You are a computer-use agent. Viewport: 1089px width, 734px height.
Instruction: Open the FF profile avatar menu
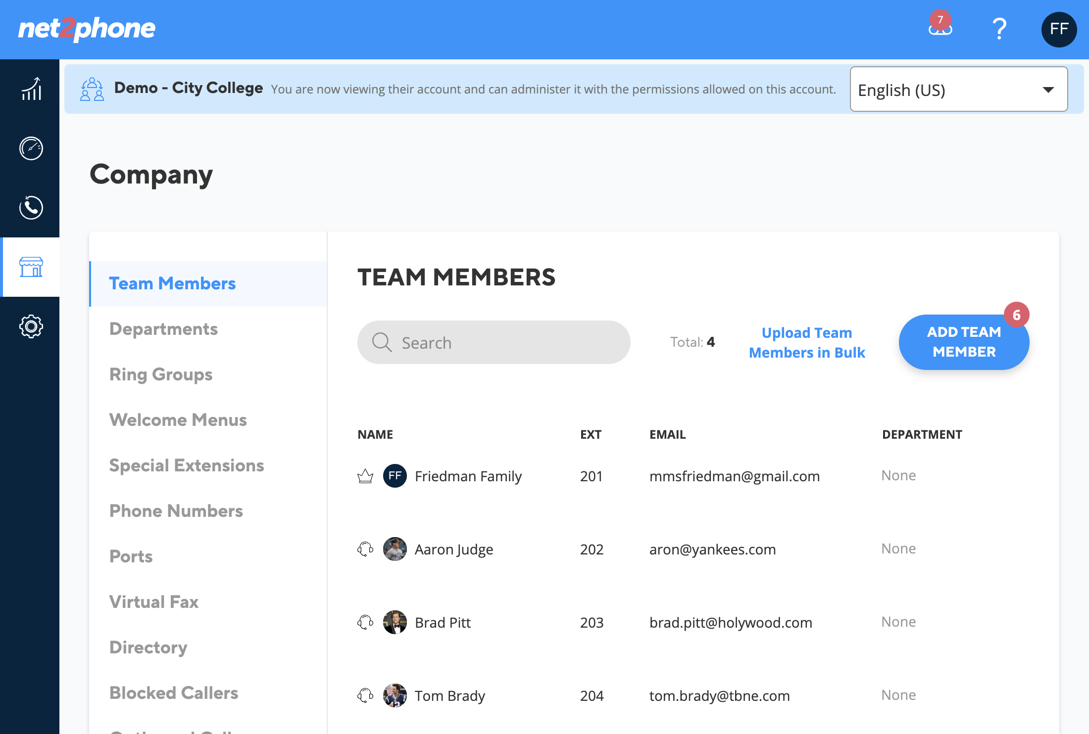1059,29
